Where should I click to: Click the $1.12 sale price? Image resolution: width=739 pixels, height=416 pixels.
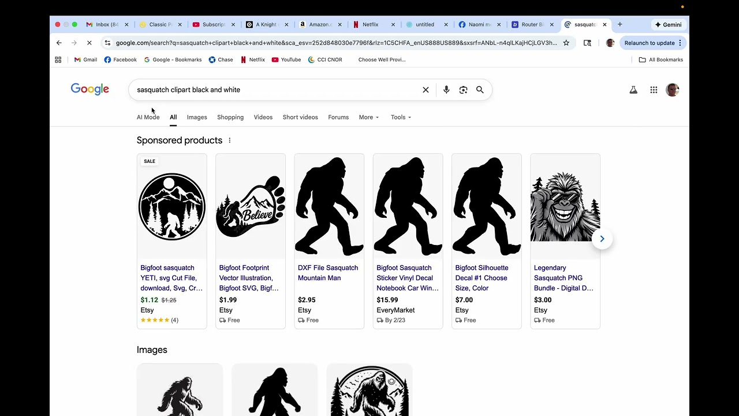tap(149, 300)
